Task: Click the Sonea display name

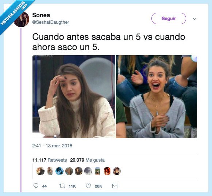Action: click(x=41, y=15)
